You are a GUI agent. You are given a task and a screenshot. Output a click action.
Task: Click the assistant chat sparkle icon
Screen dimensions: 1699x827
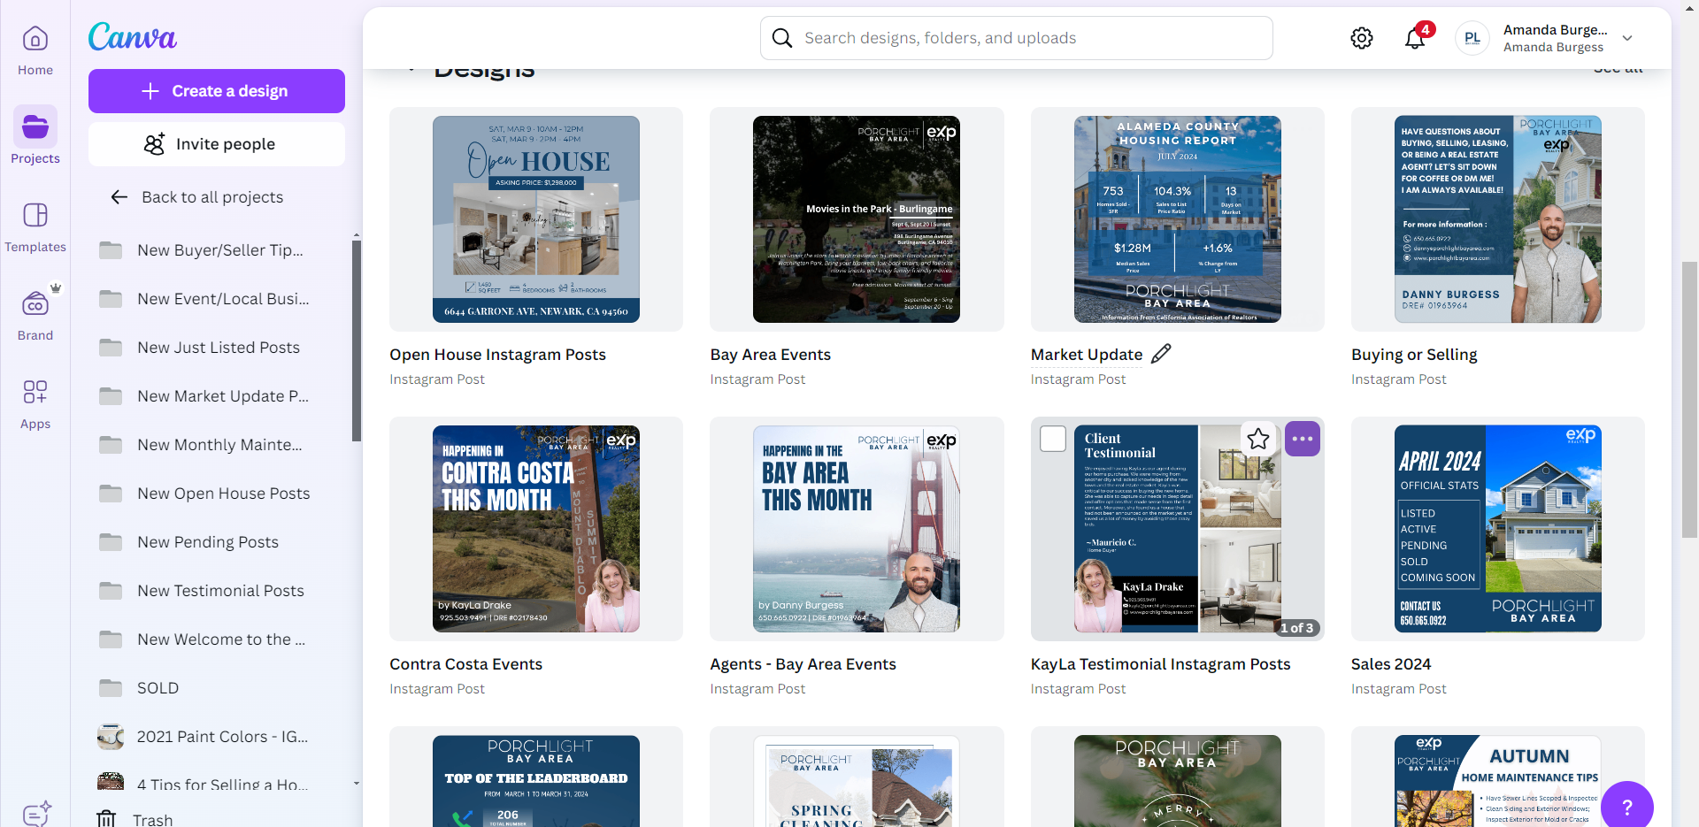(x=36, y=814)
